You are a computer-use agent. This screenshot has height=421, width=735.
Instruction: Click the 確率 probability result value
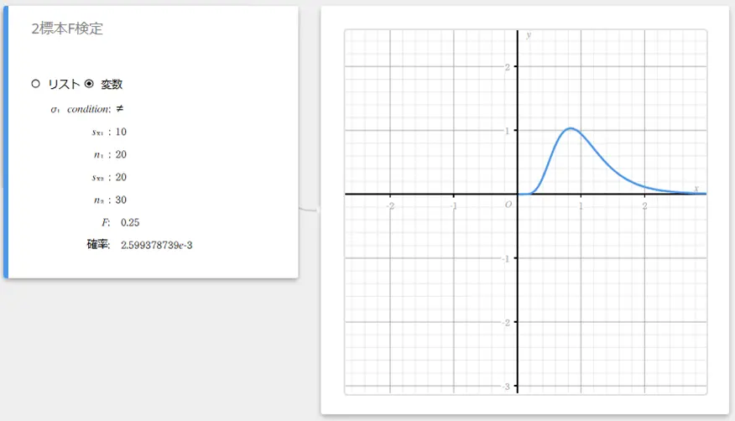click(163, 245)
